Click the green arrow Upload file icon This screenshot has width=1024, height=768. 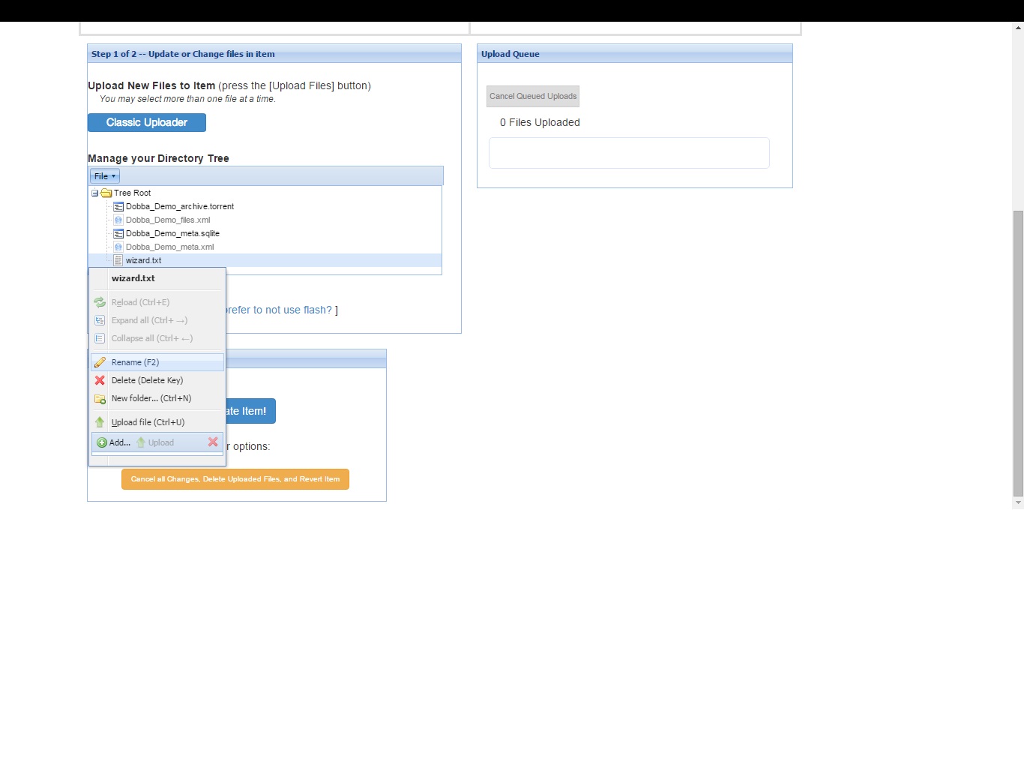point(100,422)
